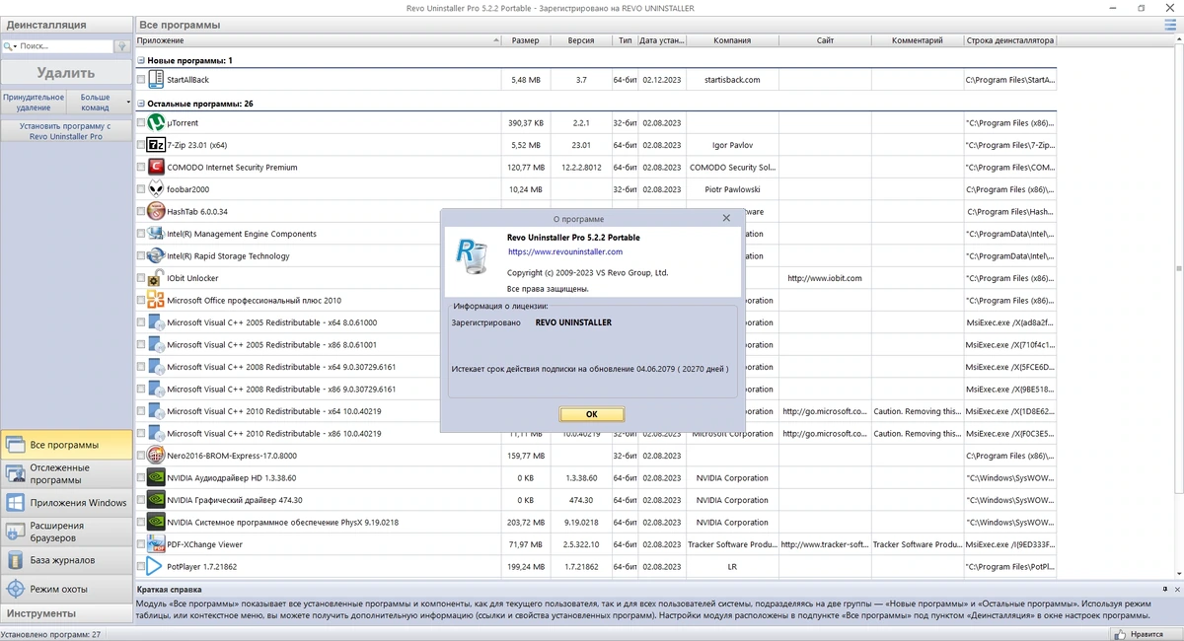The width and height of the screenshot is (1184, 641).
Task: Open the Все программы module
Action: point(66,445)
